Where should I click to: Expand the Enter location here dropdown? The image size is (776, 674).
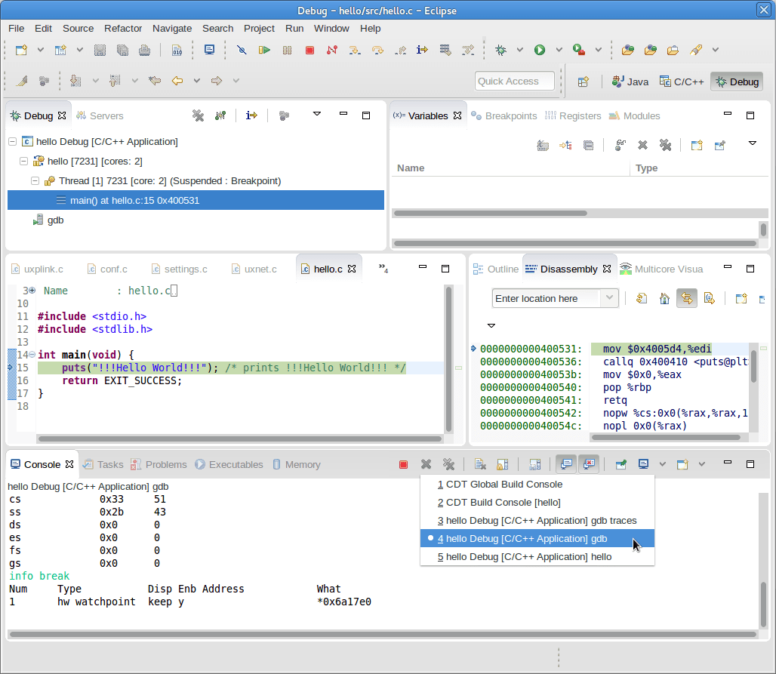click(x=610, y=298)
